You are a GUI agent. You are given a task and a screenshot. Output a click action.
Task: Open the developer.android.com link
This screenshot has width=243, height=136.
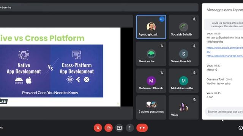(x=225, y=56)
